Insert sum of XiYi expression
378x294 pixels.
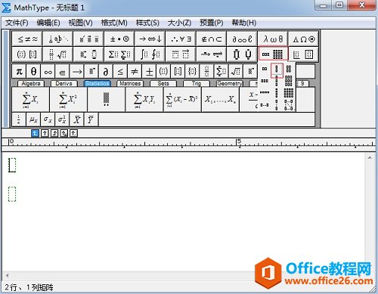144,100
